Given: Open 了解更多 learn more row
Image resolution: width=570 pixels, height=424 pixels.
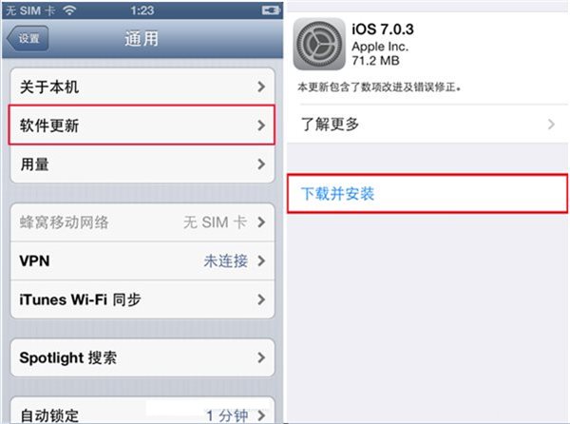Looking at the screenshot, I should click(x=427, y=124).
